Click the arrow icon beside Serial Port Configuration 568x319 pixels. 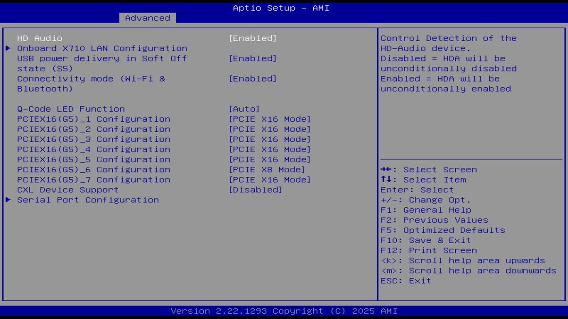tap(8, 200)
